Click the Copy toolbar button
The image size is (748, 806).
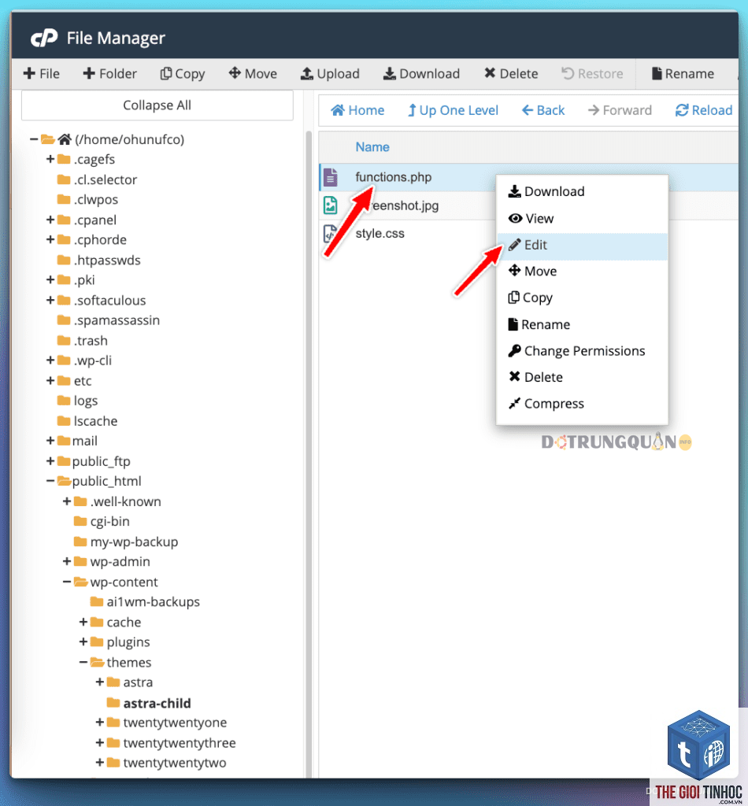pyautogui.click(x=183, y=73)
